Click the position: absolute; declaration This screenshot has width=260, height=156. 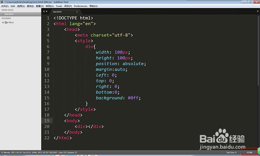(x=121, y=64)
